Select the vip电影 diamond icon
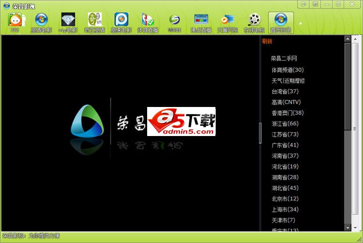The width and height of the screenshot is (363, 243). 68,23
